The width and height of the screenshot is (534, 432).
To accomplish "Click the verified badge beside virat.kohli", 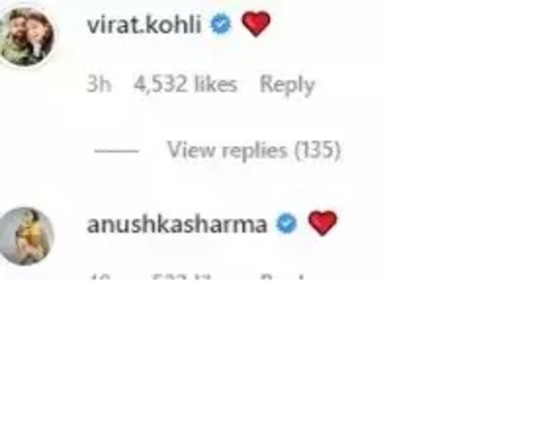I will 221,24.
